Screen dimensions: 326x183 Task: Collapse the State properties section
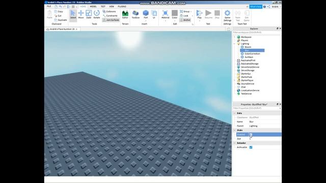pos(235,130)
